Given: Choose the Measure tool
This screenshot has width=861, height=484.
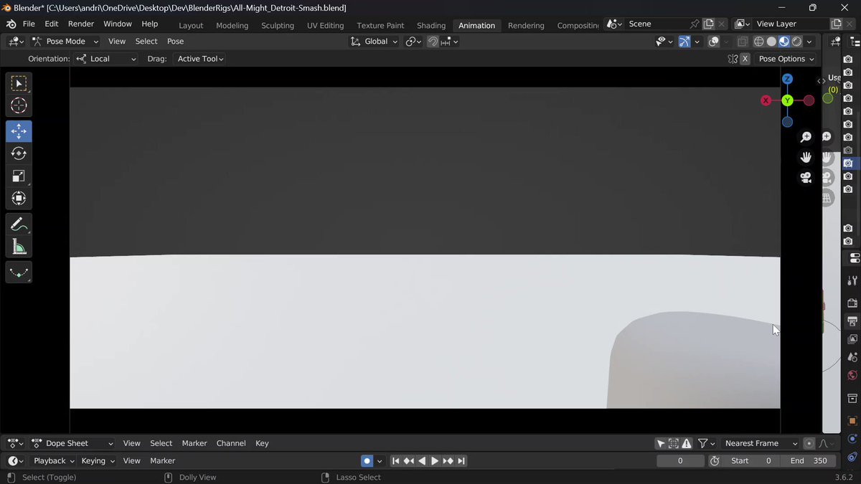Looking at the screenshot, I should [x=19, y=247].
